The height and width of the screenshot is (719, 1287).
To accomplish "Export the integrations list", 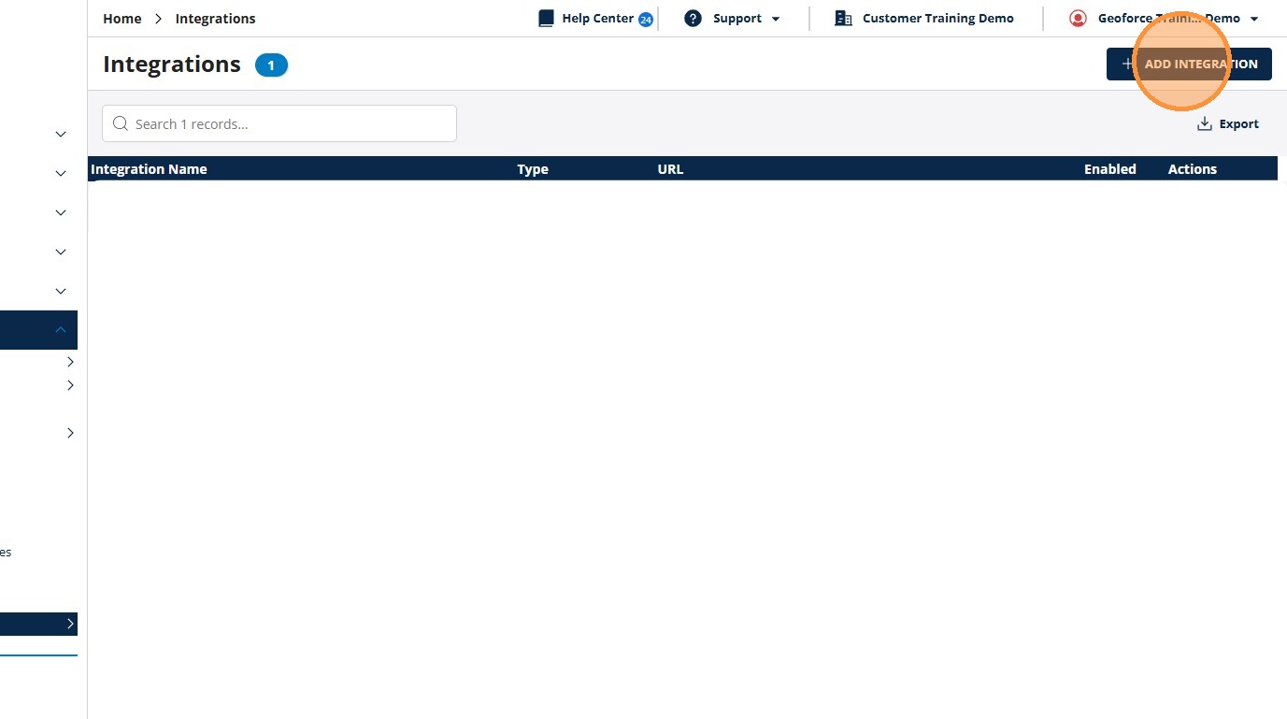I will [x=1228, y=124].
